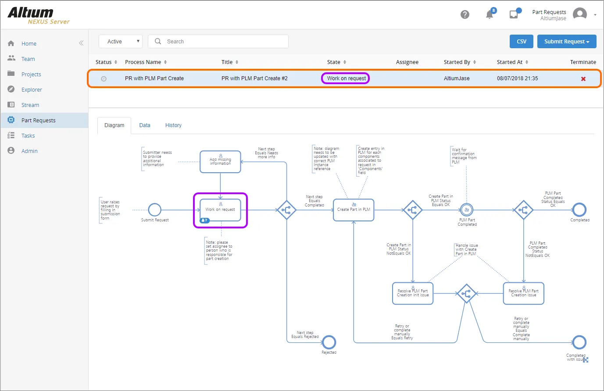Viewport: 604px width, 391px height.
Task: Open Projects in sidebar
Action: (31, 75)
